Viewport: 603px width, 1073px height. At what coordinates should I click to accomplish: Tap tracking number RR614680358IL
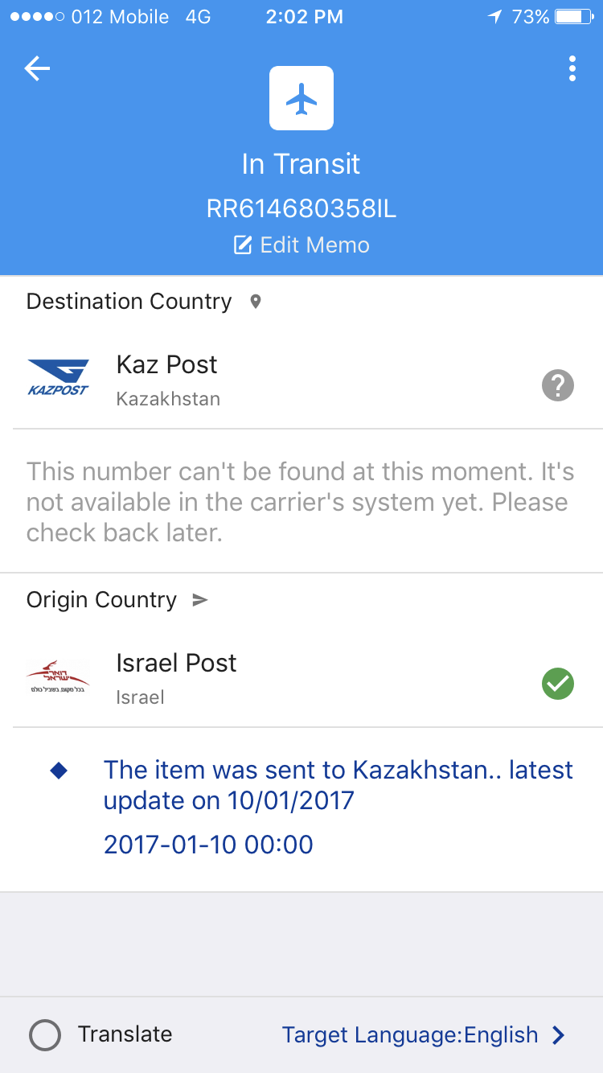pos(301,209)
